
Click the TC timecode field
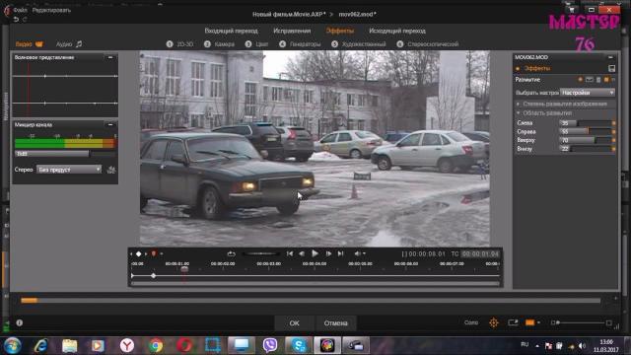(x=480, y=254)
